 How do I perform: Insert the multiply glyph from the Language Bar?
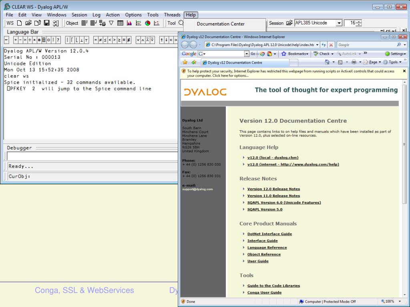click(x=25, y=40)
